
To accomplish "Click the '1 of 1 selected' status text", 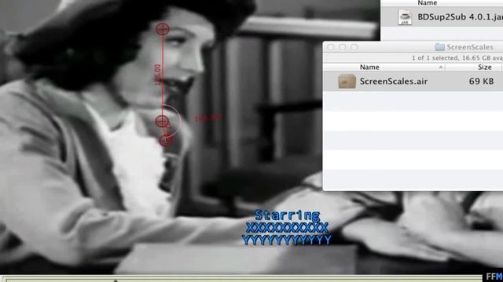I will 435,58.
